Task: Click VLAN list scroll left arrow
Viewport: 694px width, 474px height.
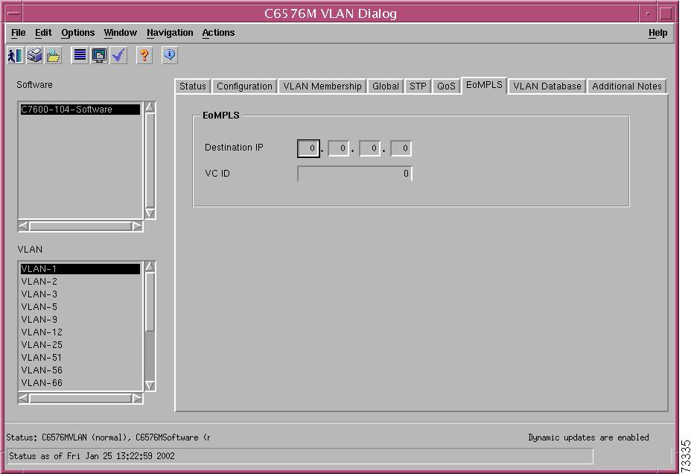Action: (24, 398)
